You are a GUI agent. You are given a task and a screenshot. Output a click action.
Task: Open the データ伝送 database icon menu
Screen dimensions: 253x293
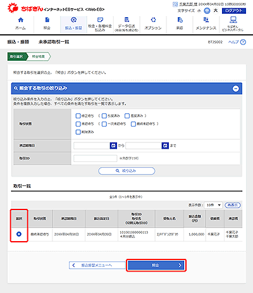126,20
